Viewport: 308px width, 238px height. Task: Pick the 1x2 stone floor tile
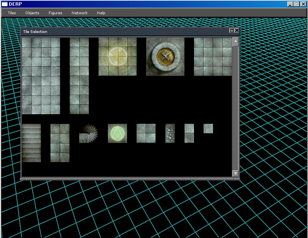tap(189, 133)
